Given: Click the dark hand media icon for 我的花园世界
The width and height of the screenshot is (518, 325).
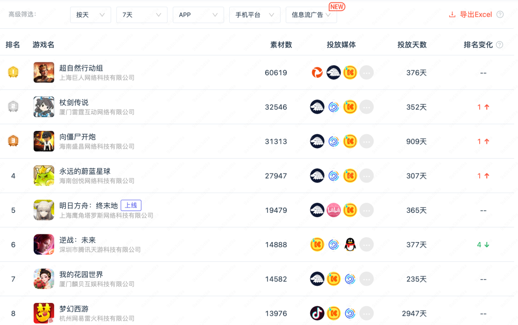Looking at the screenshot, I should (x=317, y=279).
